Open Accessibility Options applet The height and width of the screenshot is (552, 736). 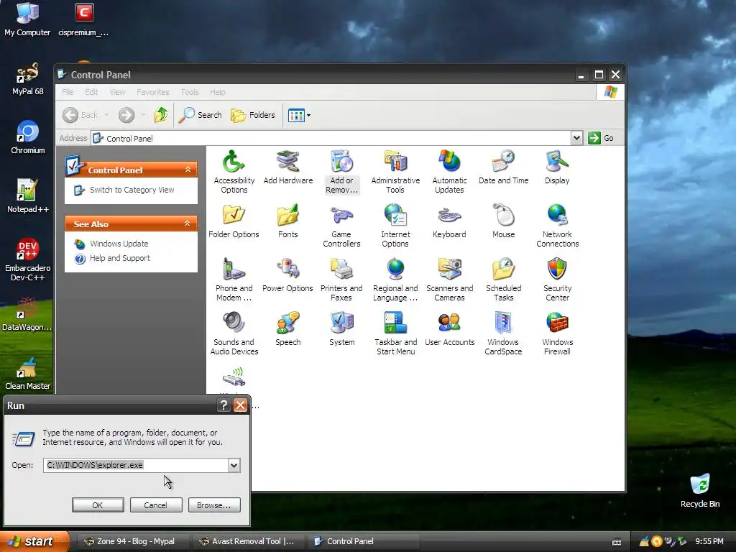tap(234, 172)
